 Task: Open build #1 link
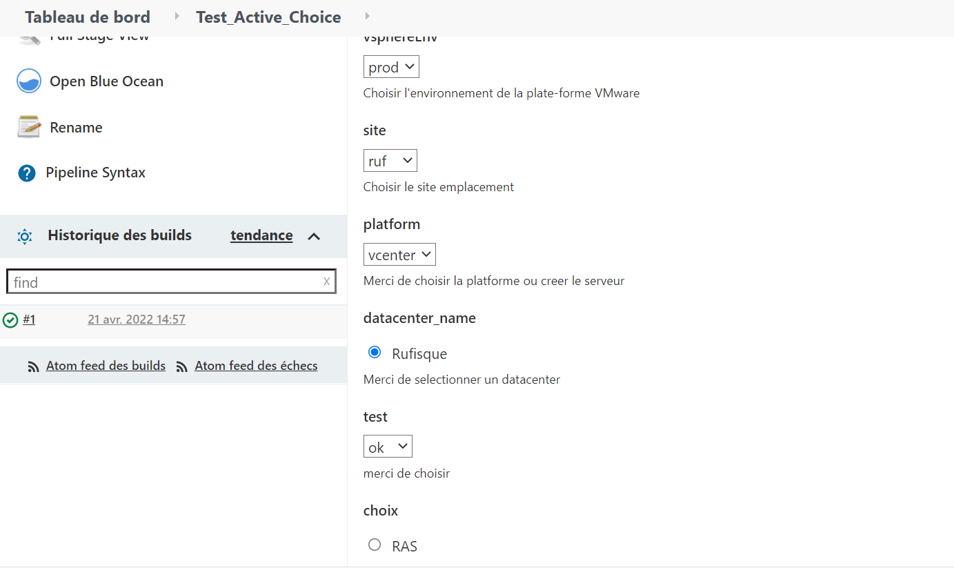pyautogui.click(x=29, y=319)
